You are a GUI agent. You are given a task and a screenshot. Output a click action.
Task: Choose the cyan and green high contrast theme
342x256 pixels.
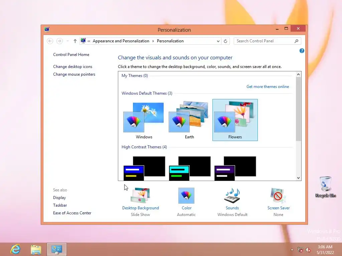coord(190,168)
